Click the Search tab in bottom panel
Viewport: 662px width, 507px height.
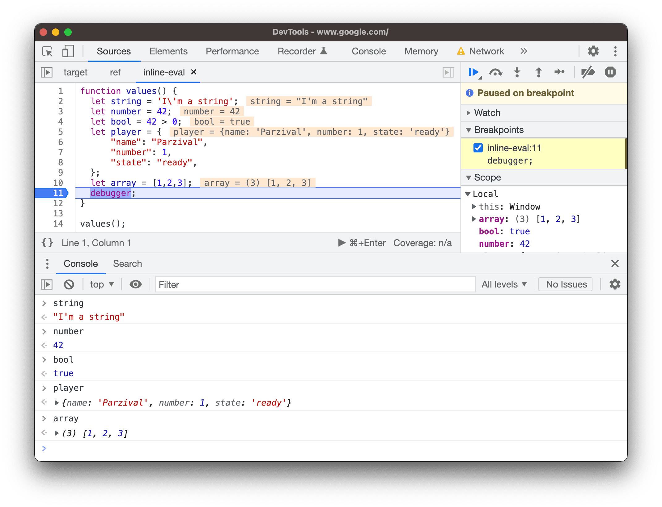coord(127,263)
